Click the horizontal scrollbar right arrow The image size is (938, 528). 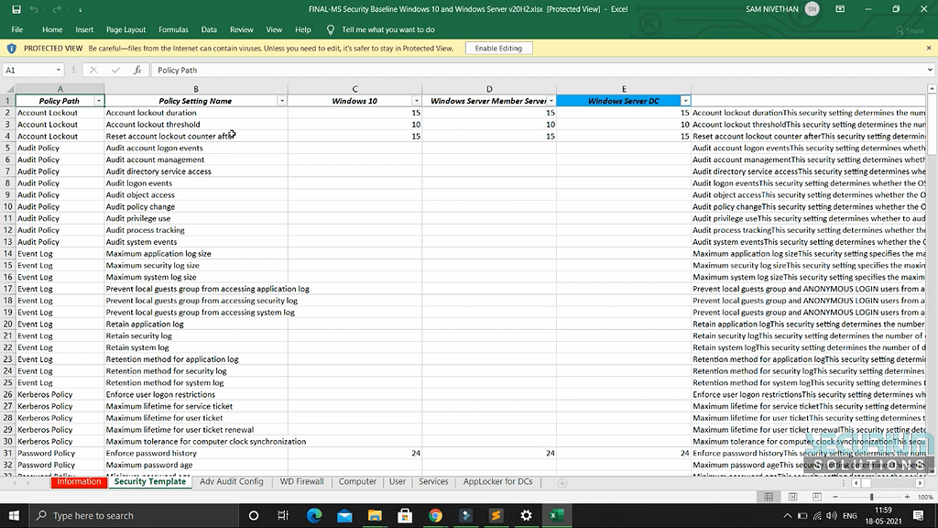tap(920, 483)
